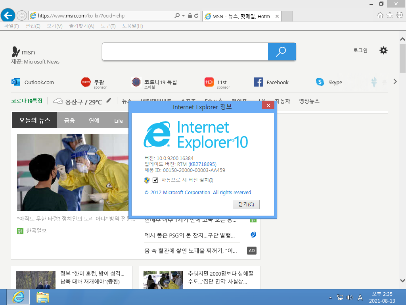Open the 11st sponsor shortcut icon

(209, 82)
